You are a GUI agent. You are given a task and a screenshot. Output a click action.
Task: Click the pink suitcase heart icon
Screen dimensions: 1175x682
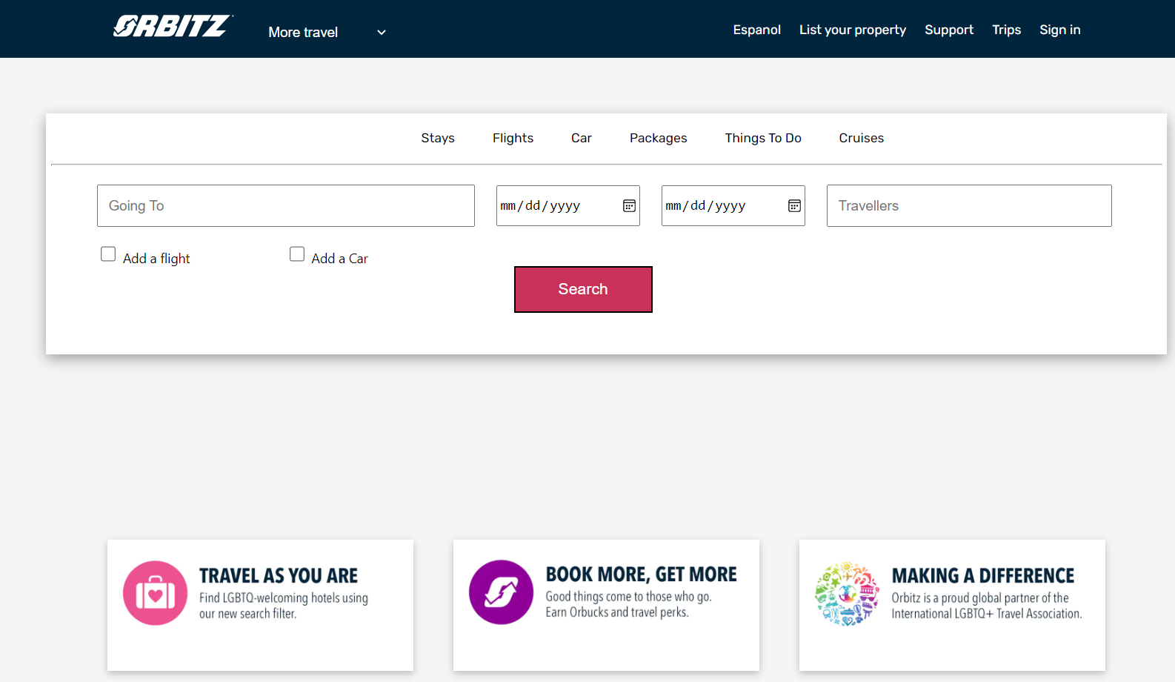[x=155, y=593]
